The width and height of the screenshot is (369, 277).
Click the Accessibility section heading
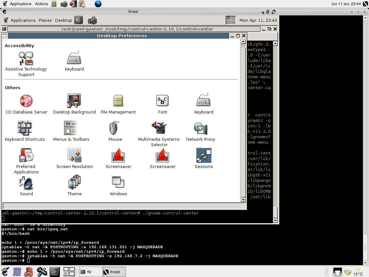[x=20, y=46]
